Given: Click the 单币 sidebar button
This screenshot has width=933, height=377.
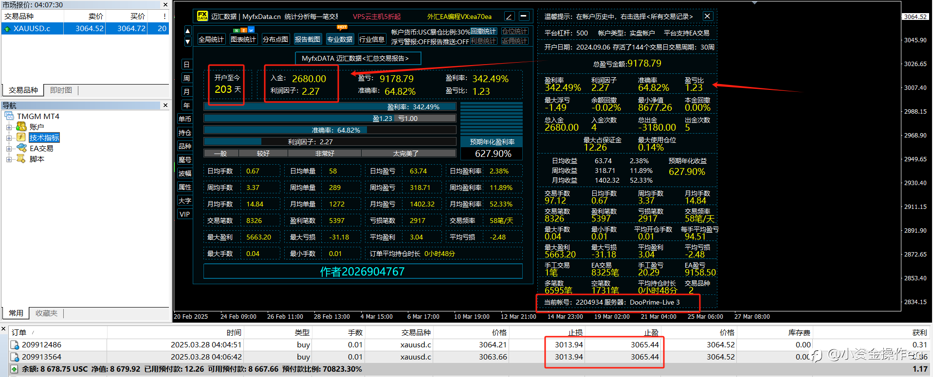Looking at the screenshot, I should (x=185, y=119).
